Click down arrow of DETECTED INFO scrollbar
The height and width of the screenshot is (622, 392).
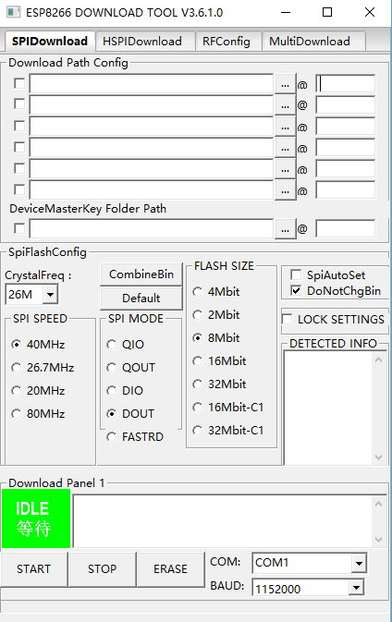pyautogui.click(x=378, y=457)
